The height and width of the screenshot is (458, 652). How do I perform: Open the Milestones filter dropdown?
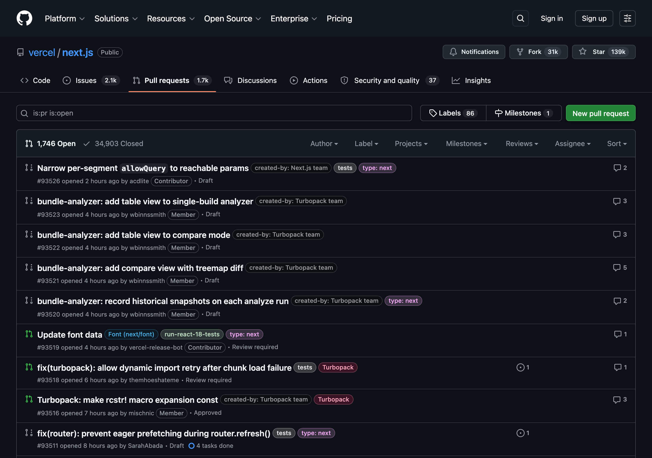[x=467, y=144]
